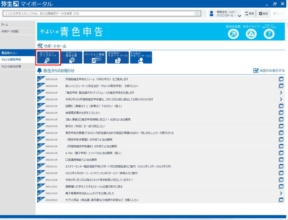This screenshot has width=288, height=220.
Task: Open window icon for 仕訳のよくある質問 row
Action: 281,119
